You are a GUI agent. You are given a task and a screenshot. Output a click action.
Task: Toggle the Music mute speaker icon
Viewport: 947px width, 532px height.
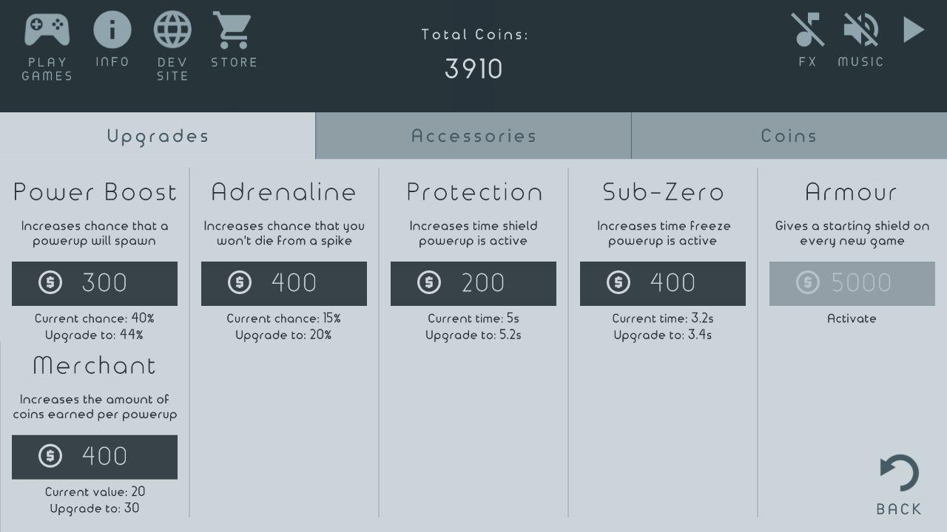[x=860, y=31]
